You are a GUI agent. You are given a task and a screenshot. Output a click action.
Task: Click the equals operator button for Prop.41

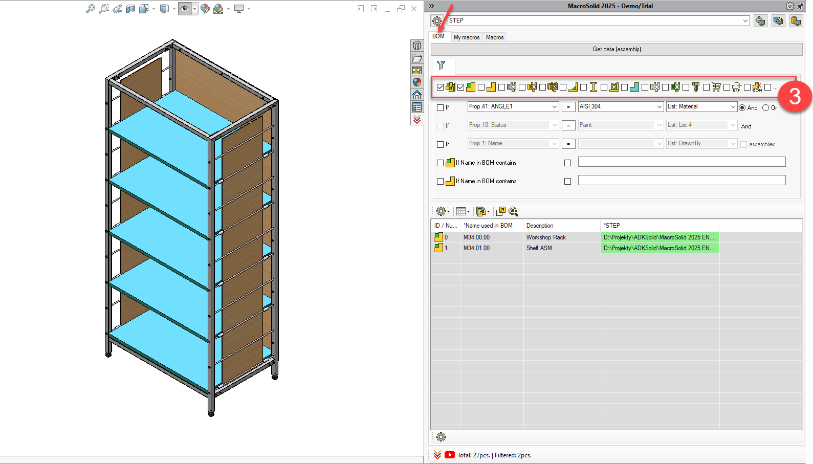tap(568, 107)
